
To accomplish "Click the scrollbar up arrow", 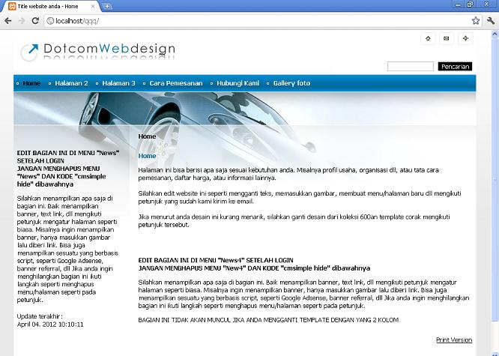I will point(495,33).
